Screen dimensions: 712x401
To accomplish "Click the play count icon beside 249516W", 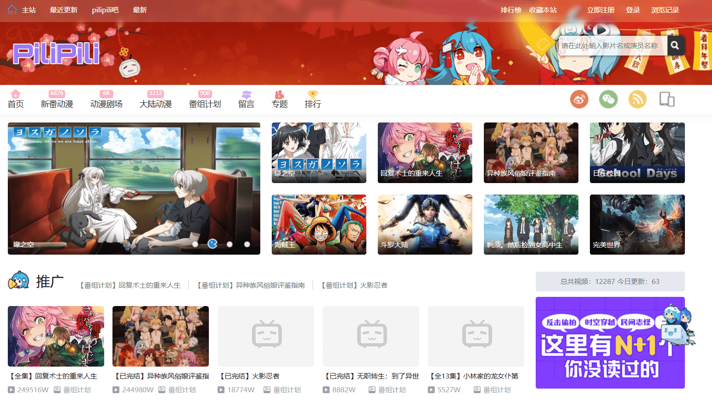I will [11, 390].
